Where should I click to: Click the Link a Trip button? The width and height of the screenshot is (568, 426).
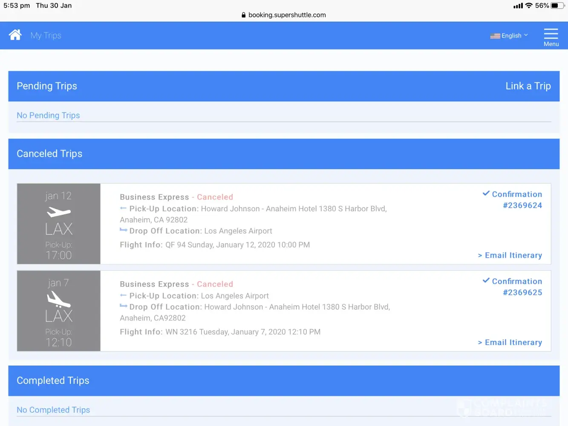point(528,86)
